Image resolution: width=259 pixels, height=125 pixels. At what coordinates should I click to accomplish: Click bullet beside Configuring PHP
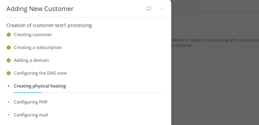click(9, 102)
